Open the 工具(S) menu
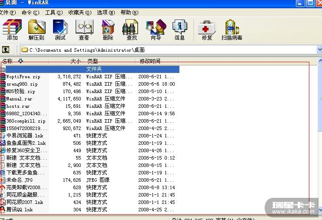The image size is (322, 220). (54, 13)
